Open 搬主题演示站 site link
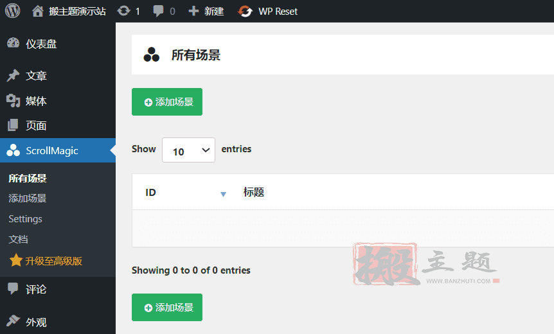 [x=77, y=12]
